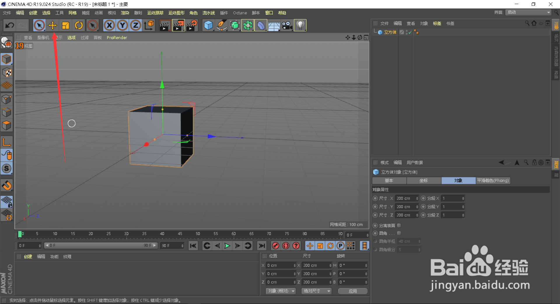
Task: Switch to Texture mode
Action: [x=7, y=72]
